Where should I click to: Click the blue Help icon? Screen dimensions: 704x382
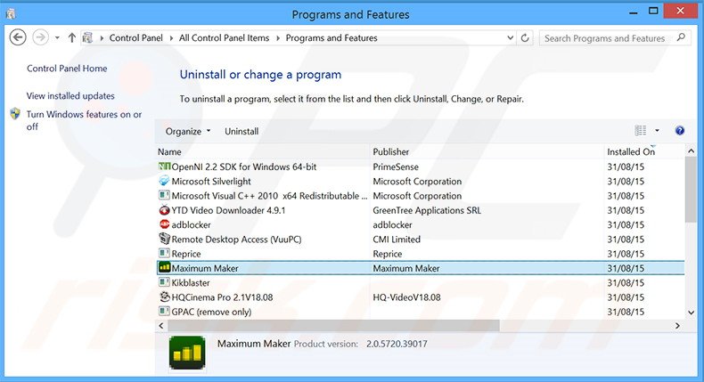click(x=679, y=131)
